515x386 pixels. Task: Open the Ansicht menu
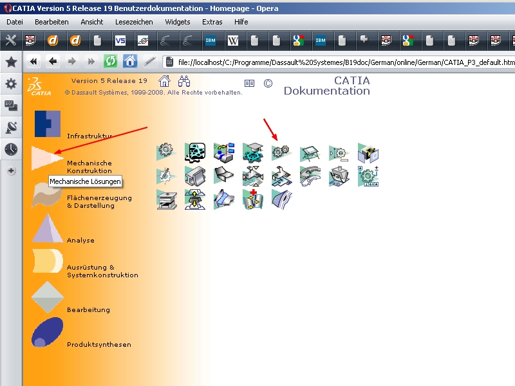(x=92, y=22)
